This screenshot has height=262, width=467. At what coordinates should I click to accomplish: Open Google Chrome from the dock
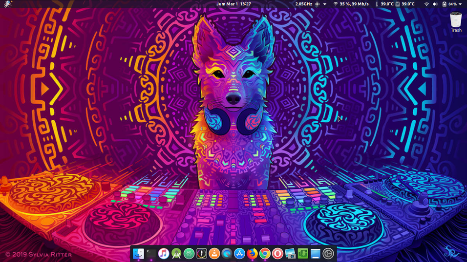tap(265, 254)
